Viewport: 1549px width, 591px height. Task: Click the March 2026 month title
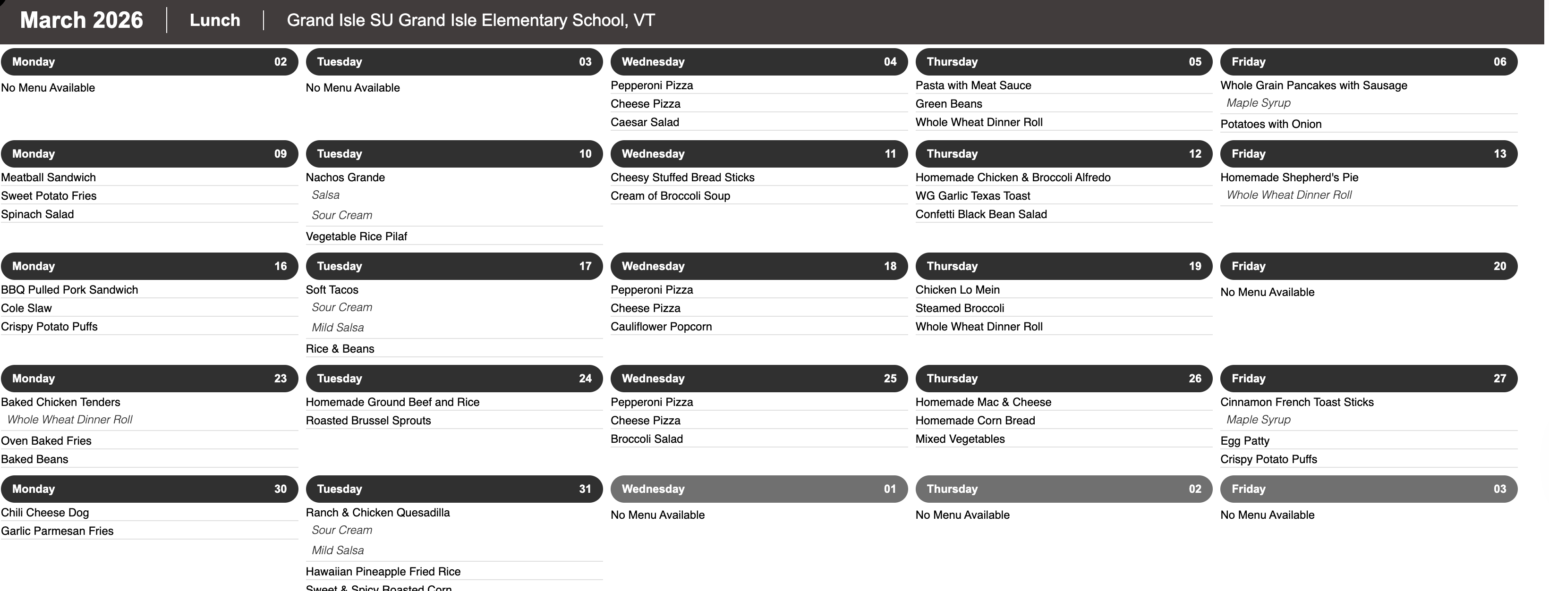(81, 20)
